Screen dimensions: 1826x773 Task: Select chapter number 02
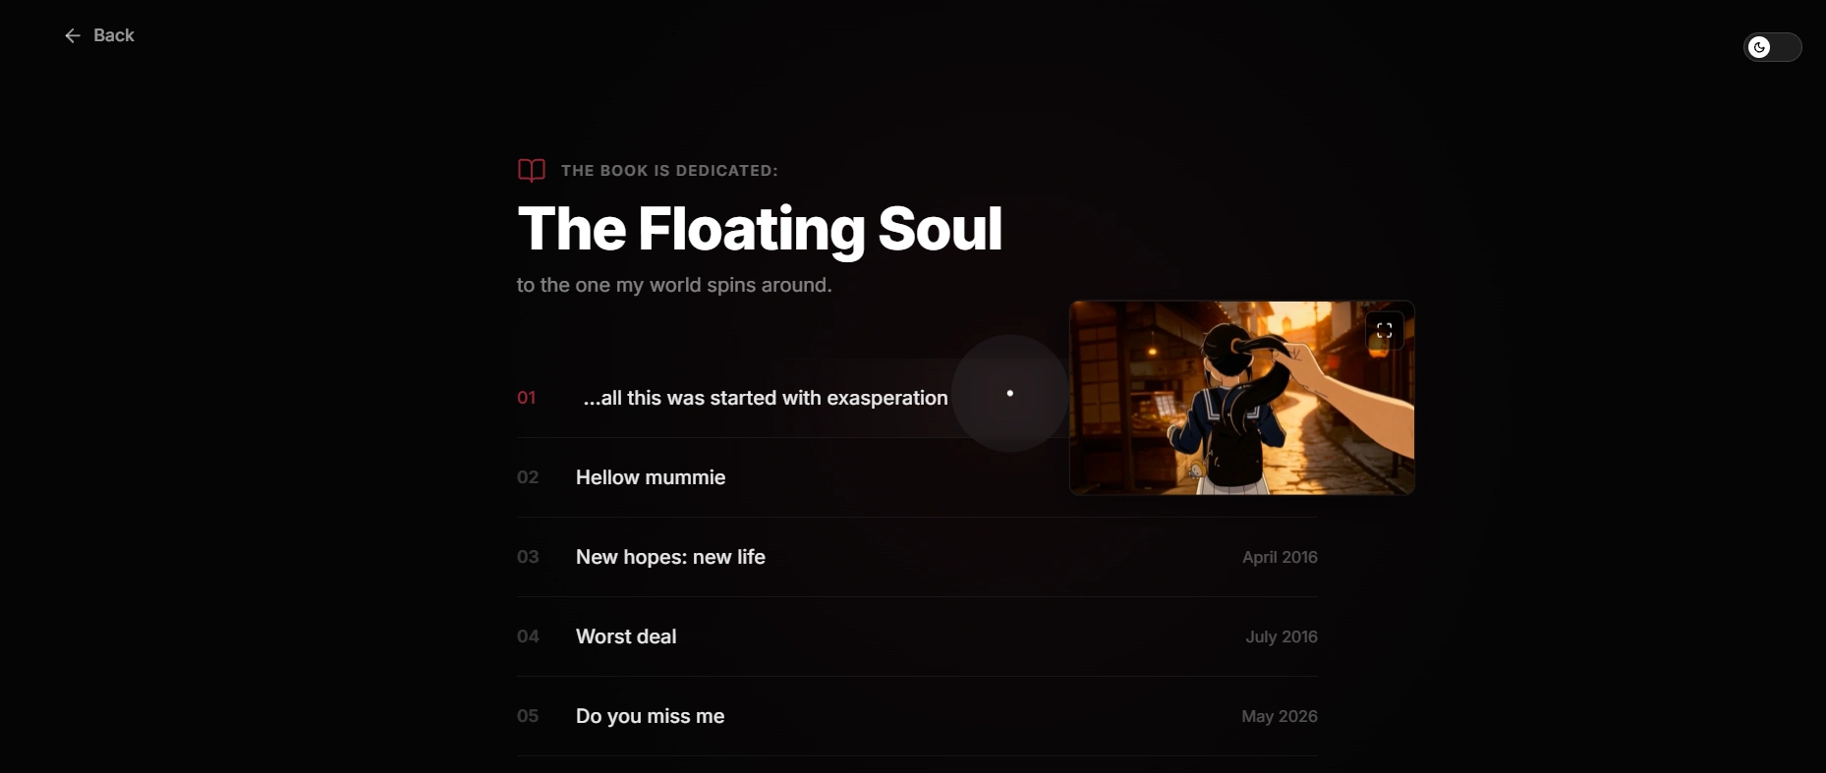coord(528,477)
